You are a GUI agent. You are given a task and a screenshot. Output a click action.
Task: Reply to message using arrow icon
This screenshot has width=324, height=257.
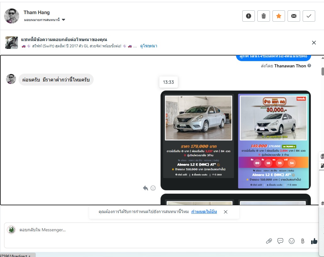(x=146, y=188)
